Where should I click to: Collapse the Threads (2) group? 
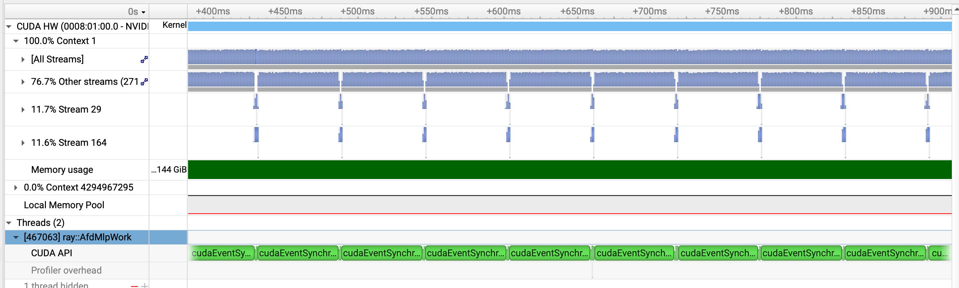9,223
